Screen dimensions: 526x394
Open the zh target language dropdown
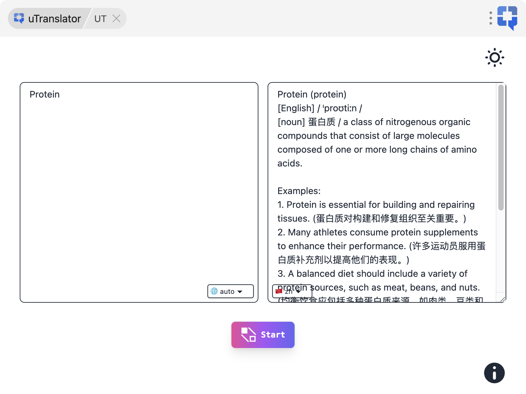pos(292,291)
